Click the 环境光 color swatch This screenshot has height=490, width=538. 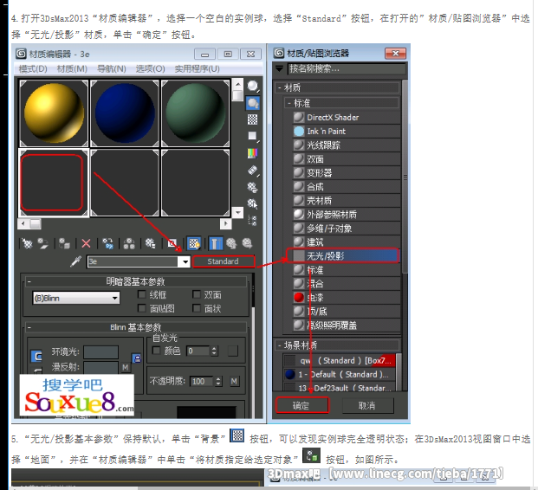tap(100, 351)
